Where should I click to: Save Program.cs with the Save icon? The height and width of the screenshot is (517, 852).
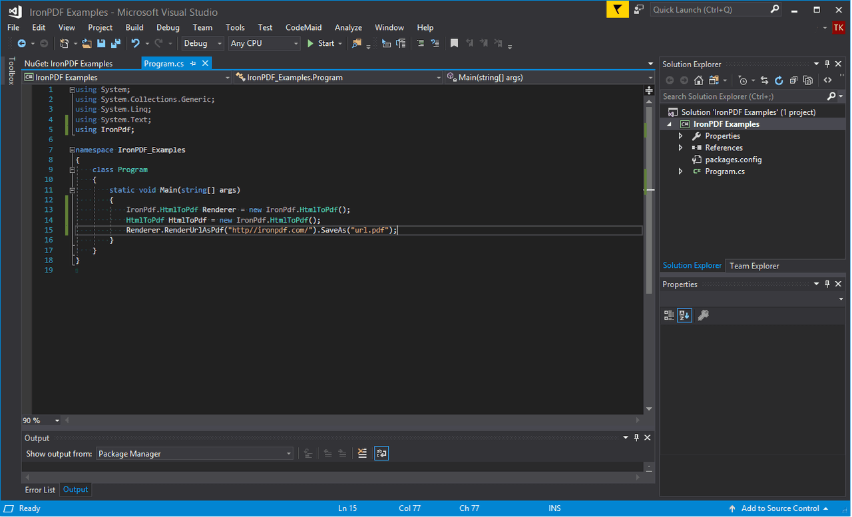(101, 43)
